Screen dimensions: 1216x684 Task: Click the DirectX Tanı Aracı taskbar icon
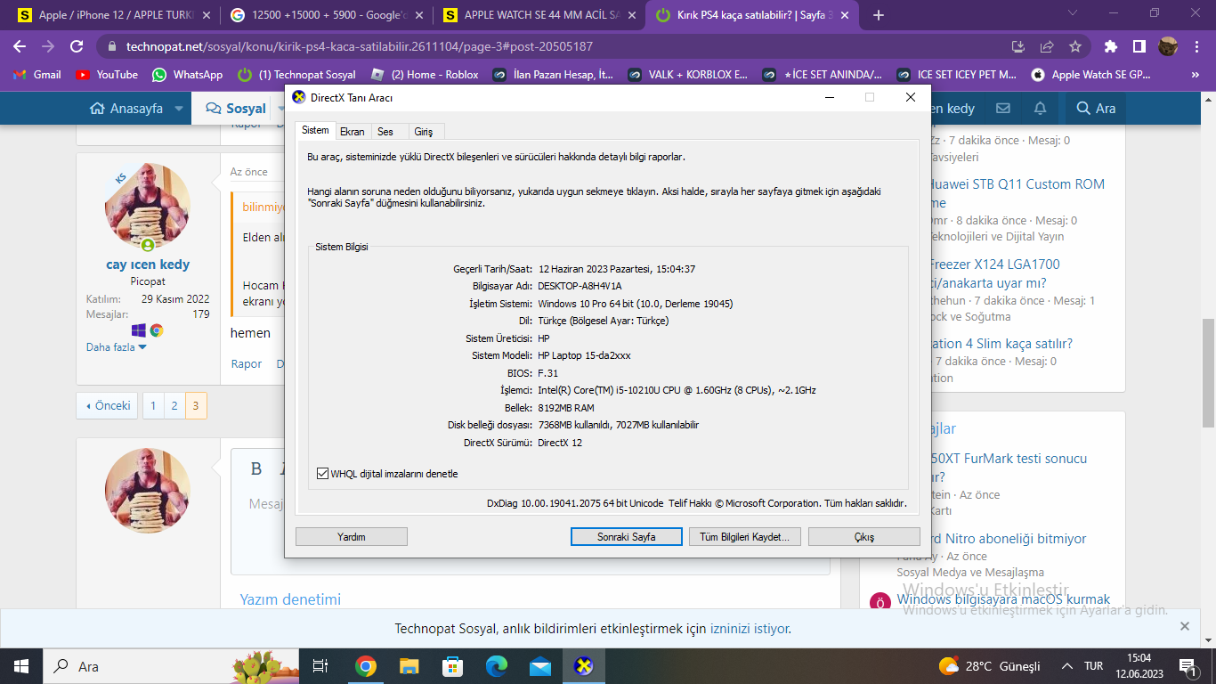coord(583,666)
